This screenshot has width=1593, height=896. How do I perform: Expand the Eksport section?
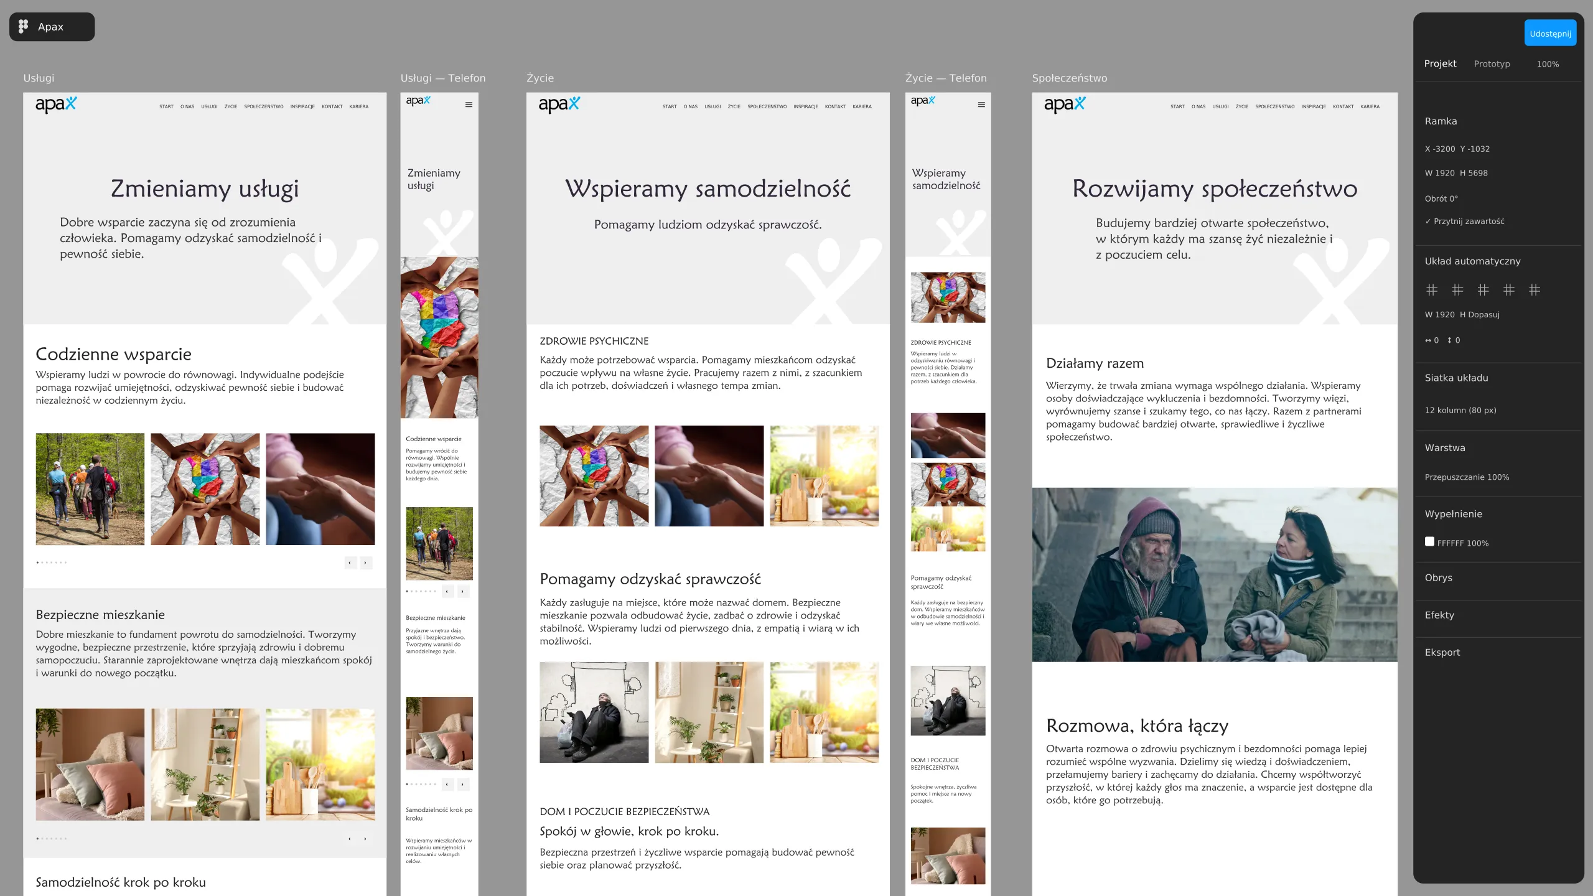tap(1442, 652)
